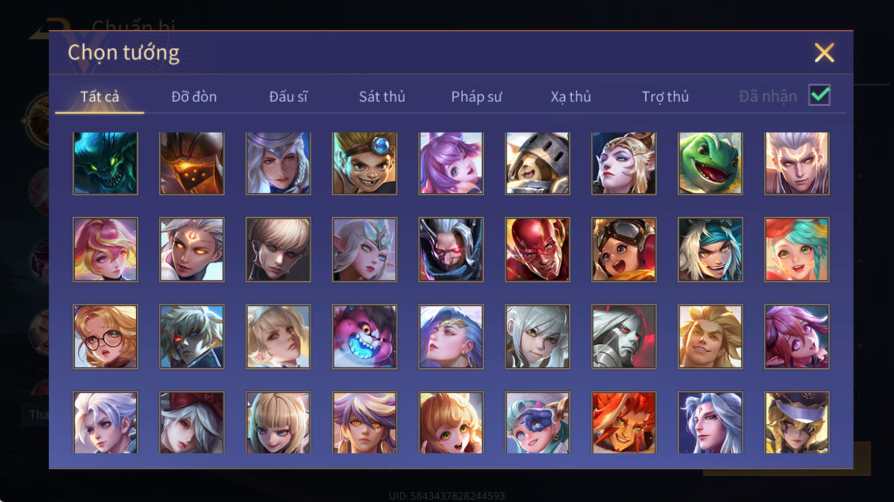
Task: Choose the hero with blue gem headband
Action: tap(364, 164)
